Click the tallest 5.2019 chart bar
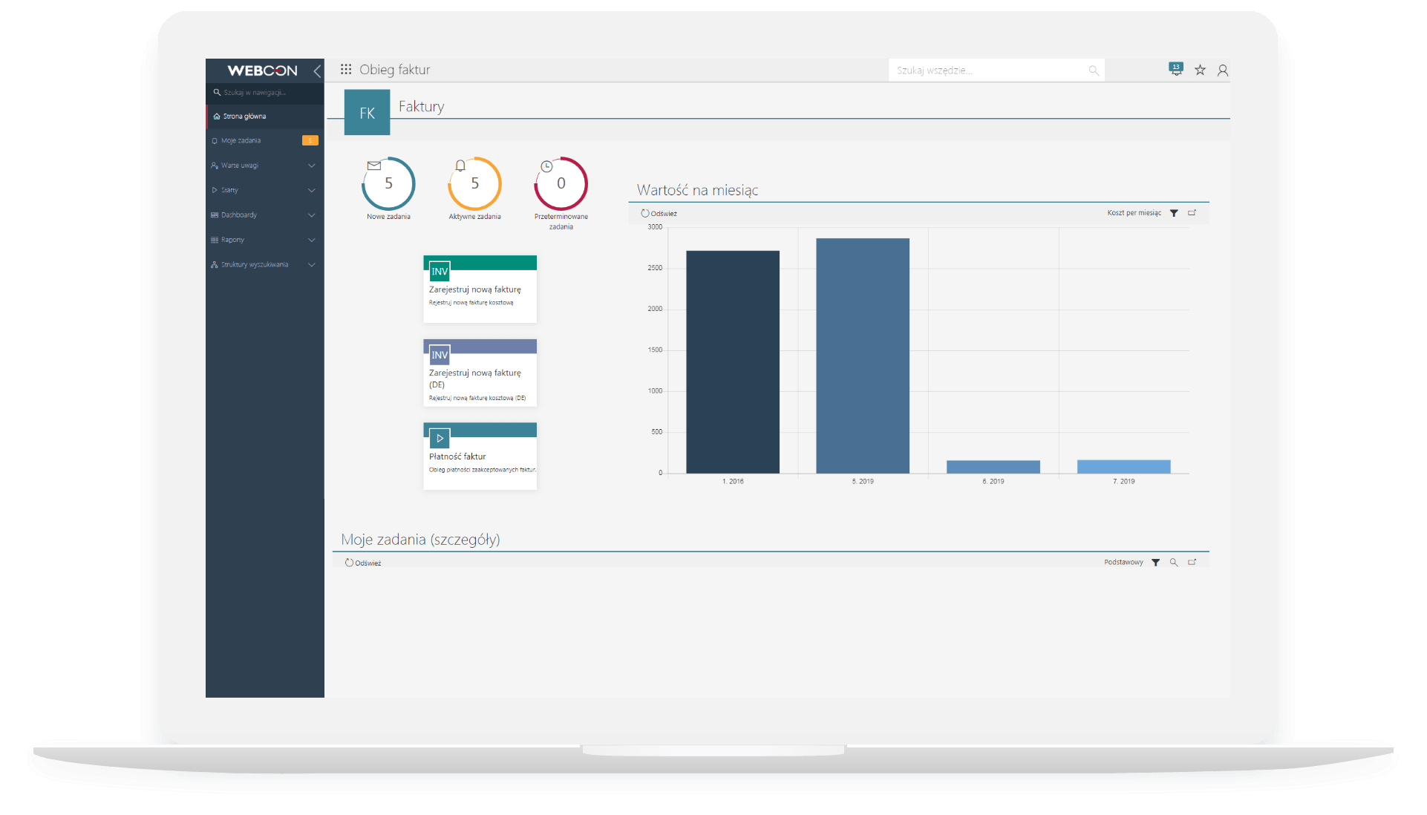This screenshot has width=1427, height=815. point(862,355)
